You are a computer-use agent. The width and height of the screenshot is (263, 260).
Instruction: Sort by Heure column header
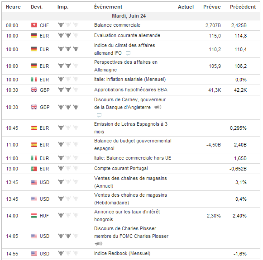click(x=13, y=7)
